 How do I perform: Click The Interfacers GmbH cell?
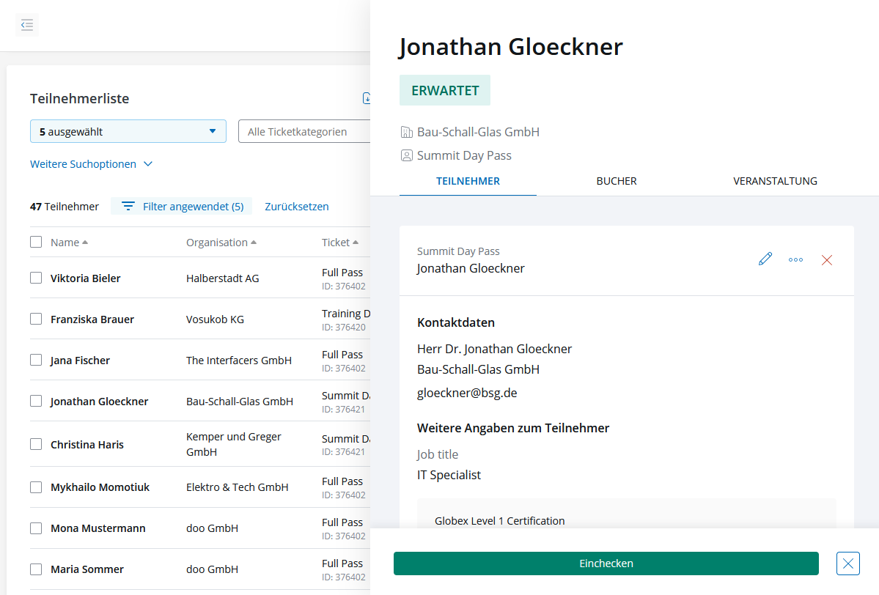(239, 361)
